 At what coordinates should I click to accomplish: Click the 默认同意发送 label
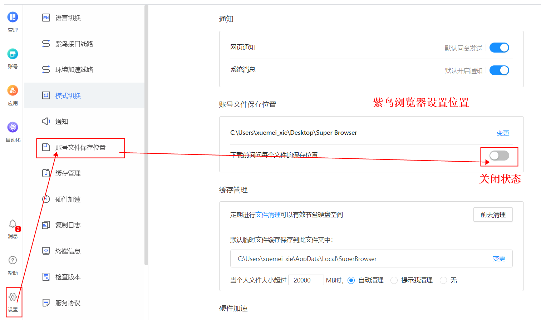click(x=463, y=48)
